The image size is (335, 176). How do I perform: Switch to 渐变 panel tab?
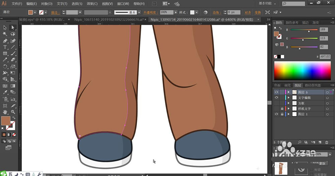[x=316, y=23]
